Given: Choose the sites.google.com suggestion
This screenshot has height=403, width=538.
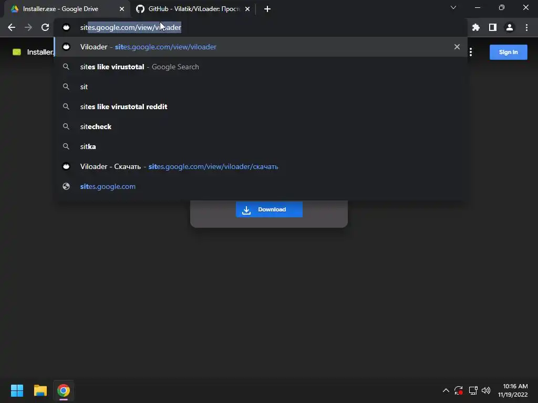Looking at the screenshot, I should click(x=261, y=186).
